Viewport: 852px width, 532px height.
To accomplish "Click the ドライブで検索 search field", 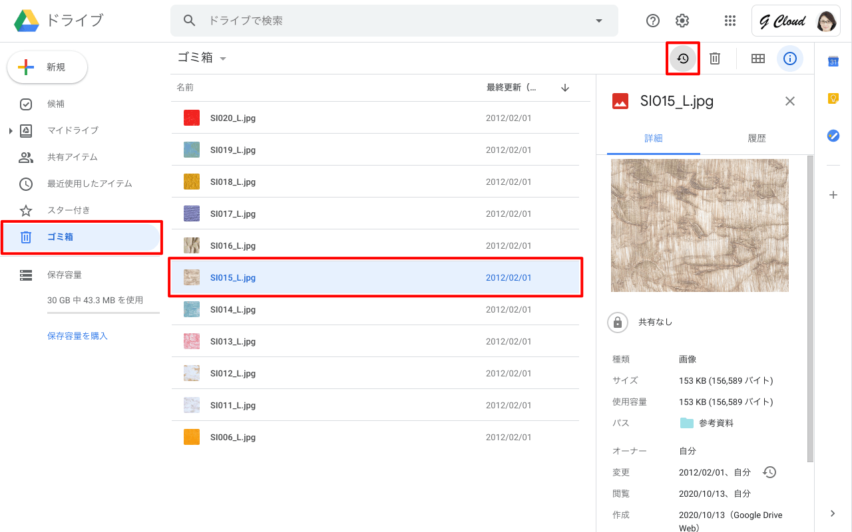I will tap(394, 21).
